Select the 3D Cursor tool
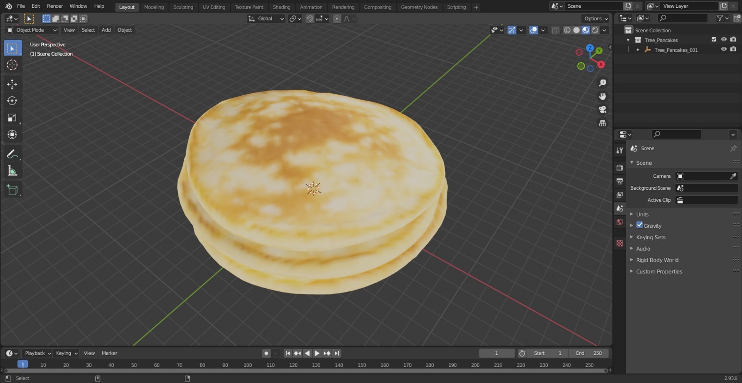Image resolution: width=742 pixels, height=383 pixels. pos(12,65)
